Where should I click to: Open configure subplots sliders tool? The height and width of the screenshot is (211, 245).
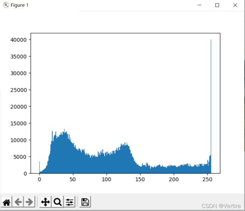pos(69,202)
